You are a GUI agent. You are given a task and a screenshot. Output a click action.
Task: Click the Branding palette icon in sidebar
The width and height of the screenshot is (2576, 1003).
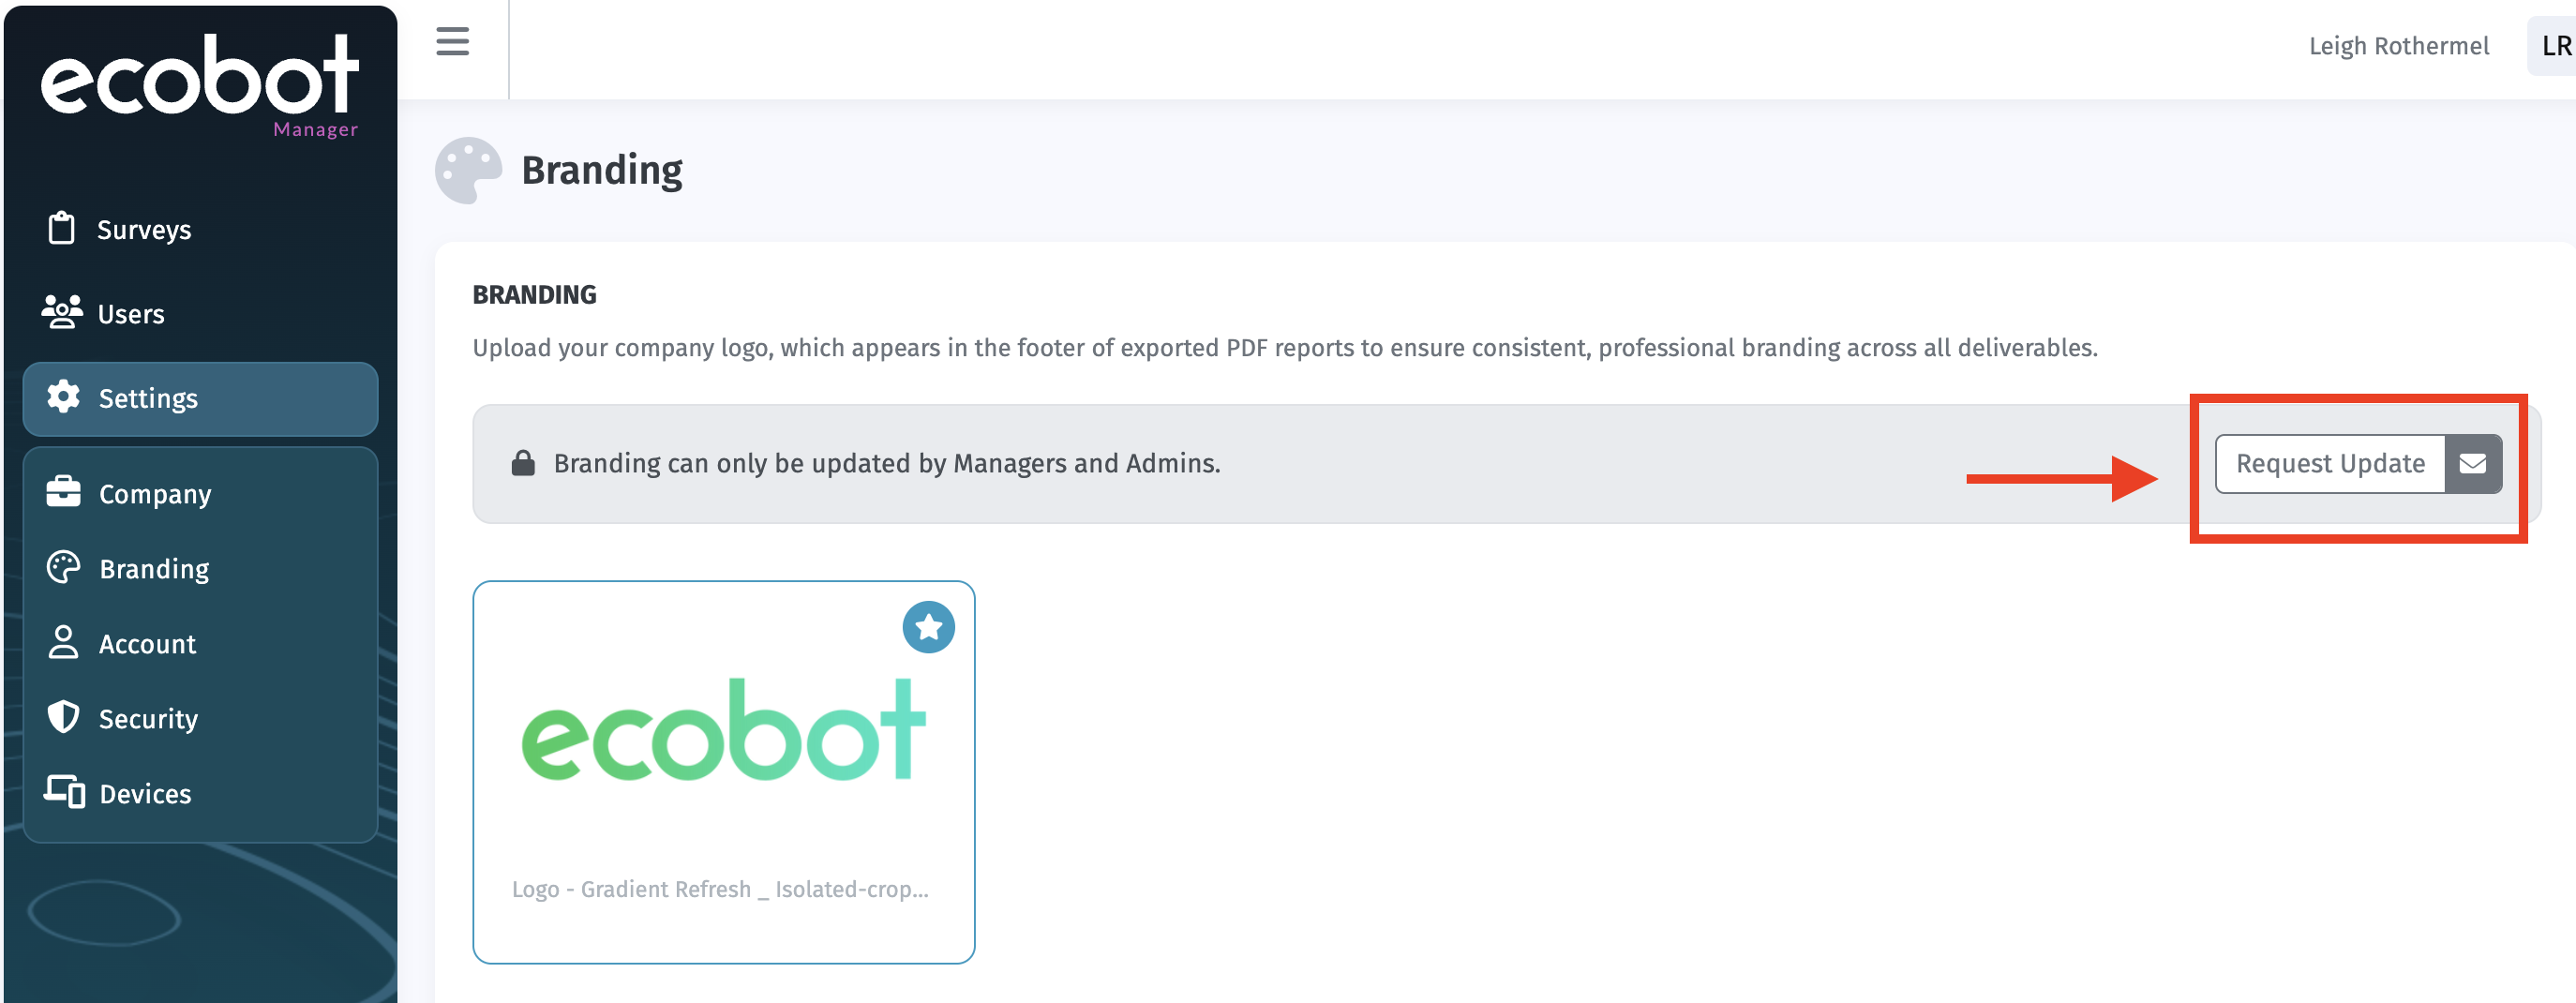(x=64, y=568)
